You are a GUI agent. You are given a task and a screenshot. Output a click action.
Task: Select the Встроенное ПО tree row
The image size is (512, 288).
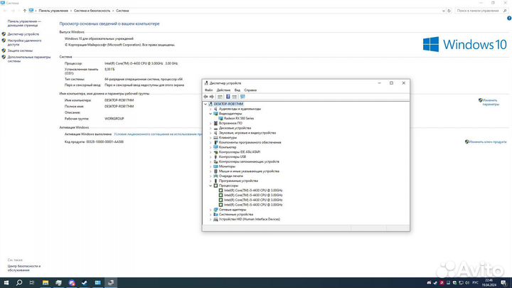pos(230,123)
